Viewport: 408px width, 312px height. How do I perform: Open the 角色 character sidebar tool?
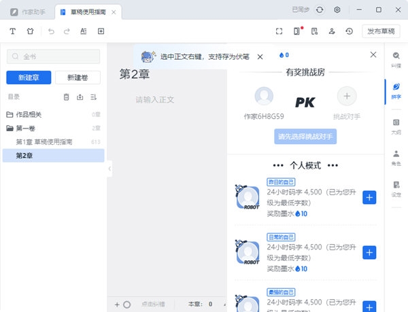coord(396,158)
